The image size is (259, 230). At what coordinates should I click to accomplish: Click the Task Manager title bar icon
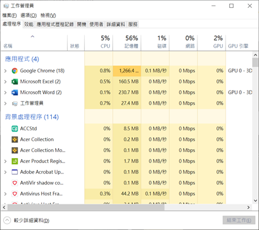click(6, 6)
